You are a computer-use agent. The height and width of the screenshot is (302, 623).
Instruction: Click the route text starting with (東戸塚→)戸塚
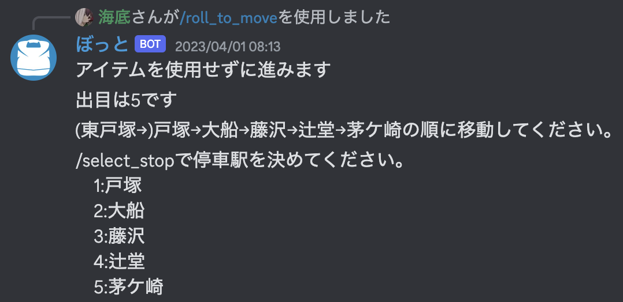(x=344, y=131)
